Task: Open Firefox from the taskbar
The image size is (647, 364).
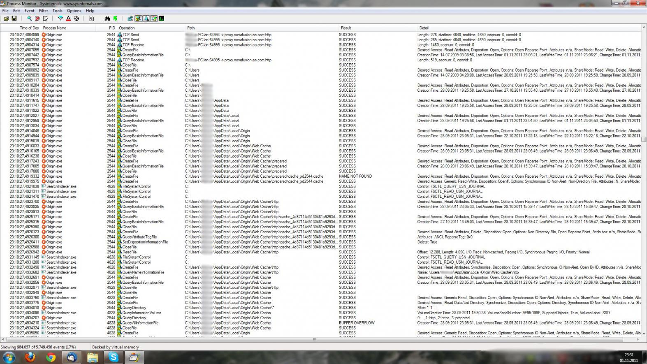Action: [30, 357]
